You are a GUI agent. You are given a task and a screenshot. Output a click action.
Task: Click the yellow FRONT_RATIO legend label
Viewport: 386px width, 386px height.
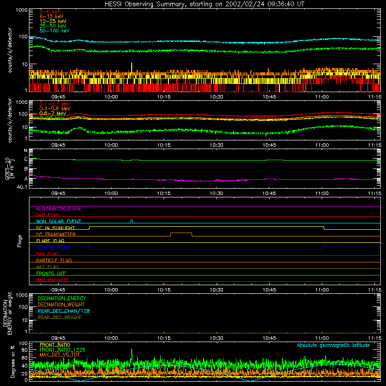(55, 345)
